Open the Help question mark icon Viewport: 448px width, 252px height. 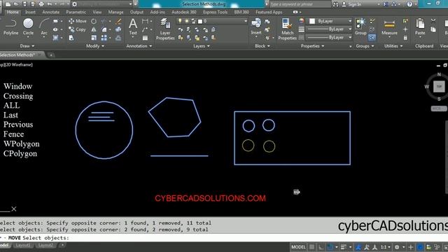click(409, 4)
